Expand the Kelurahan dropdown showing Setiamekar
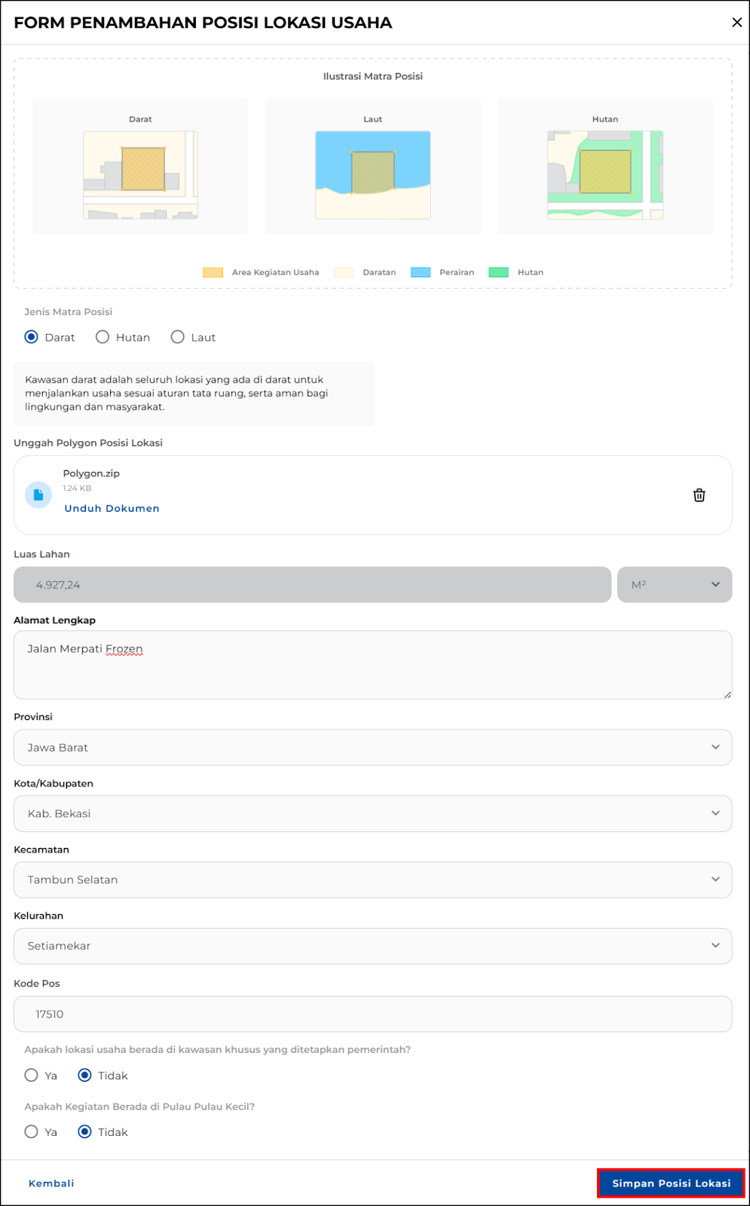The height and width of the screenshot is (1206, 750). tap(372, 946)
